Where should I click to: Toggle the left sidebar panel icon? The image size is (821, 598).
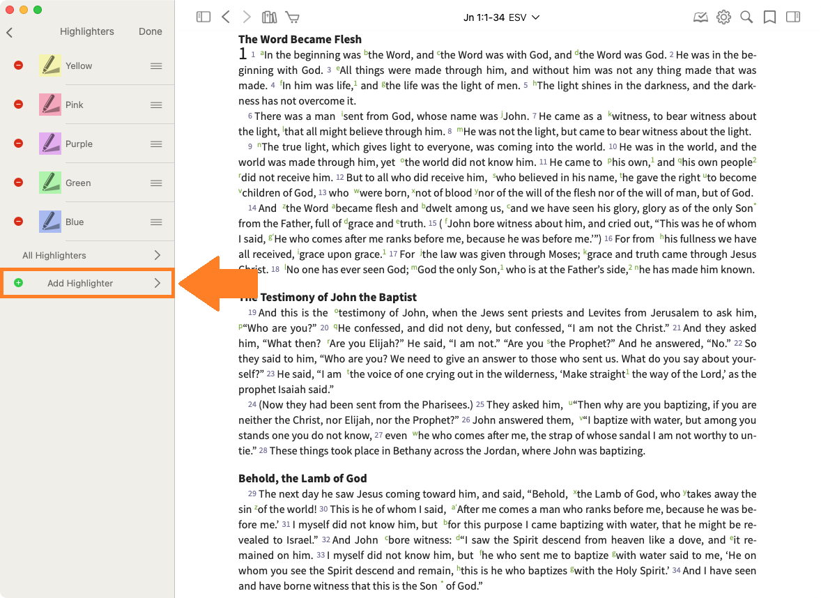(204, 17)
